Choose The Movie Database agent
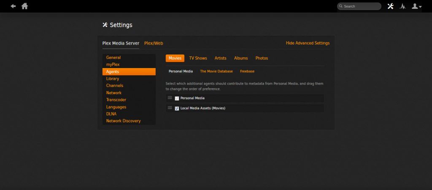This screenshot has width=432, height=190. [216, 71]
